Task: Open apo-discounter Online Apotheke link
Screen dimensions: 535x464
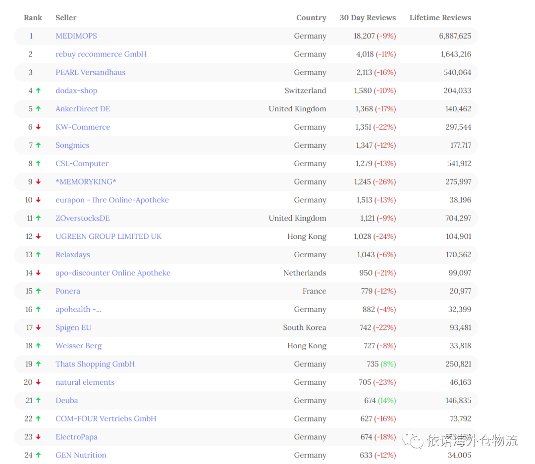Action: pyautogui.click(x=113, y=273)
